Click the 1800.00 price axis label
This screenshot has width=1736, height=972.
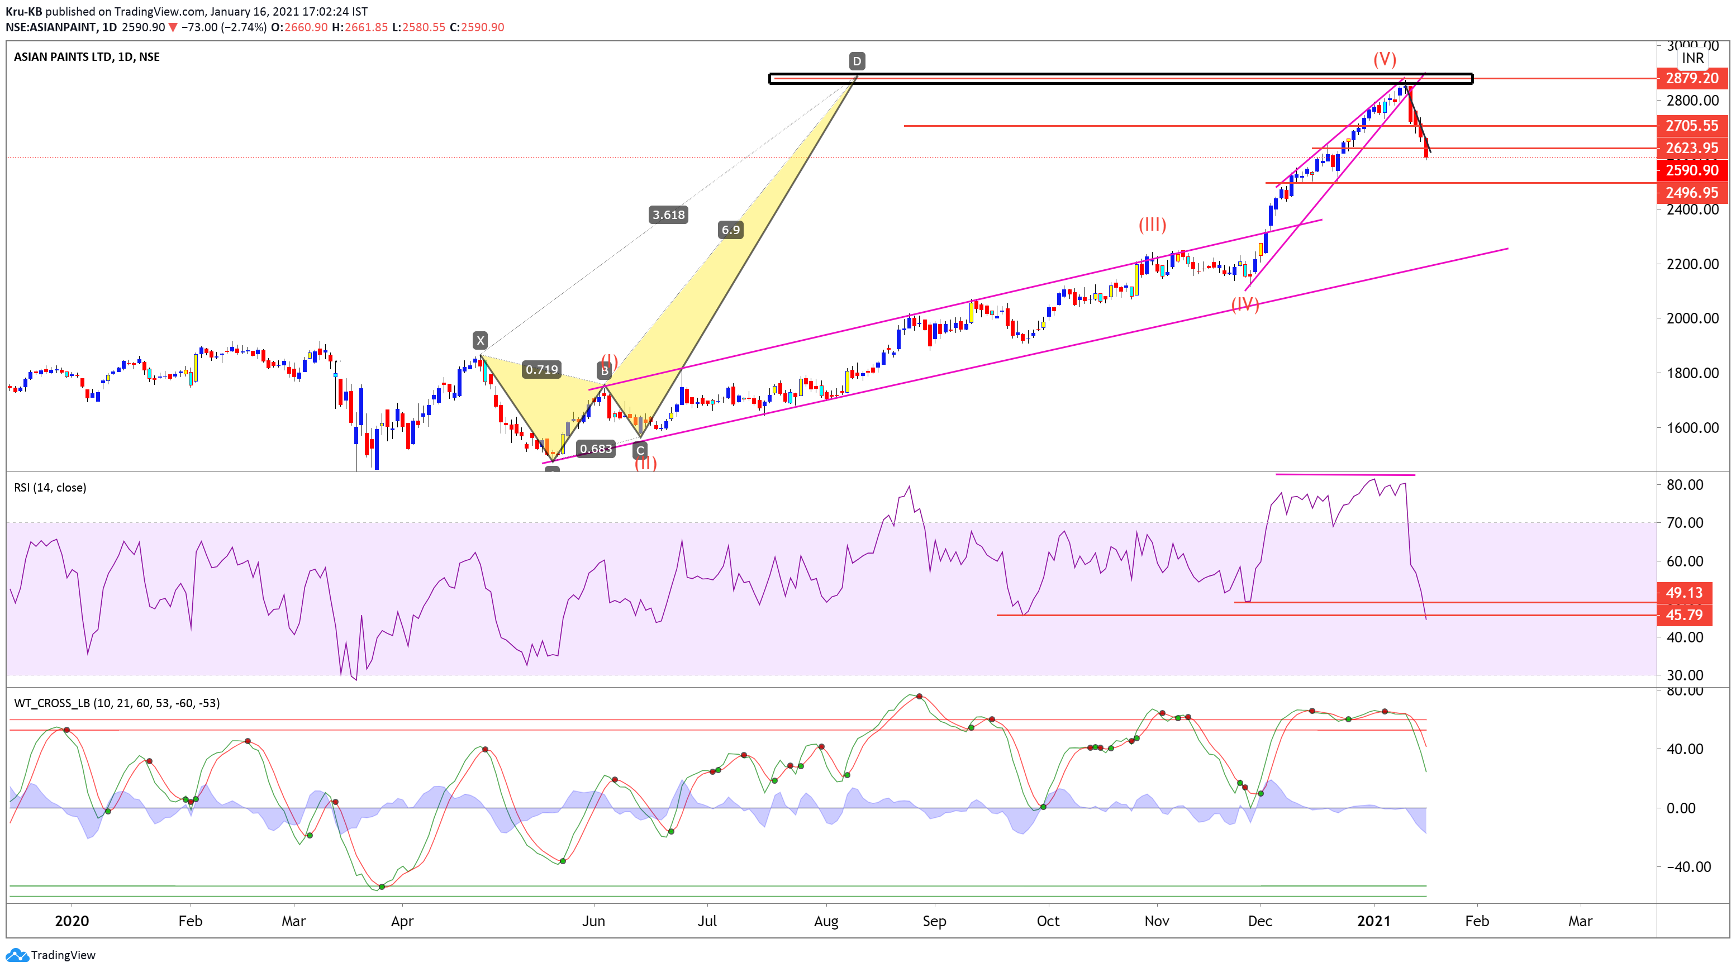(1692, 373)
